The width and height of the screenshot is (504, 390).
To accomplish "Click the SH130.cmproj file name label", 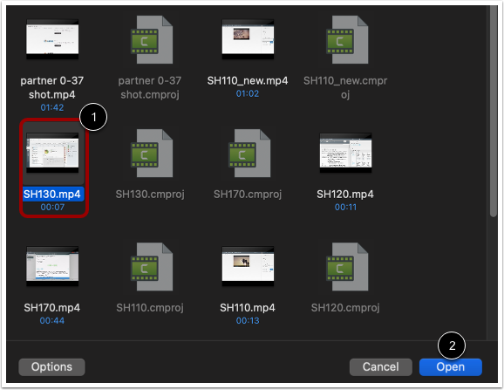I will [x=150, y=195].
